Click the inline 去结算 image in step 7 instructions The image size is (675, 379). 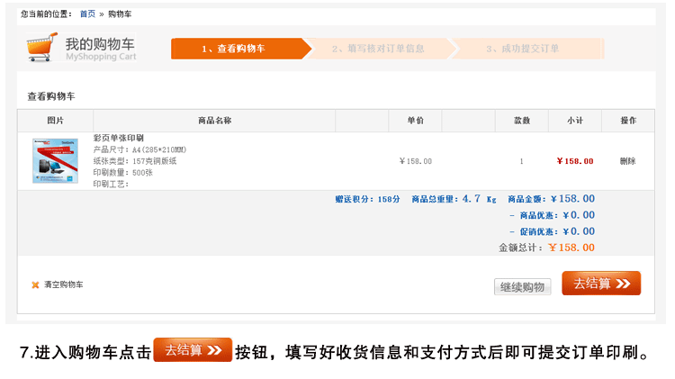coord(193,350)
